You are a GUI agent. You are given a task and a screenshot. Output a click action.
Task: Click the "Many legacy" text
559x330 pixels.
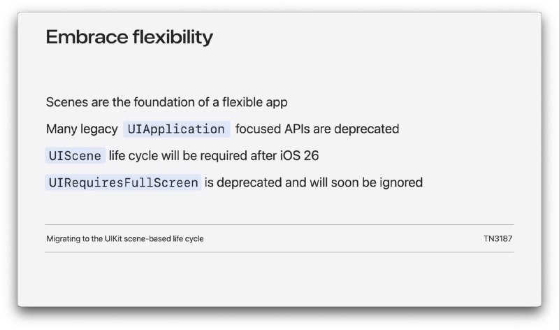(x=82, y=129)
